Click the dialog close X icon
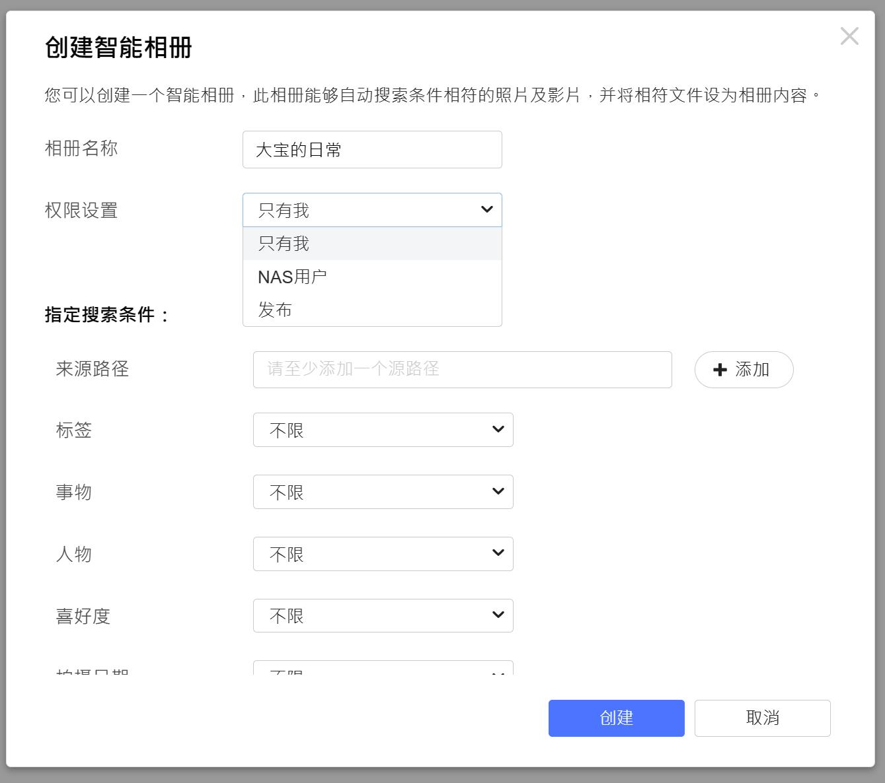Viewport: 885px width, 783px height. (x=849, y=36)
